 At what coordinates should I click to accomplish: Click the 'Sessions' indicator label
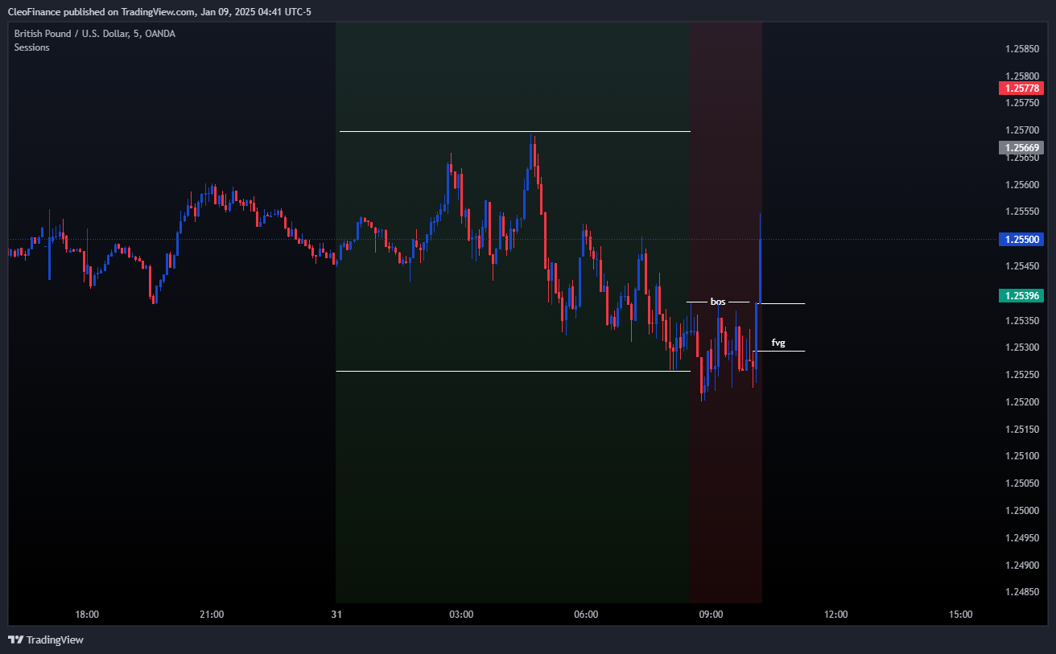point(31,47)
